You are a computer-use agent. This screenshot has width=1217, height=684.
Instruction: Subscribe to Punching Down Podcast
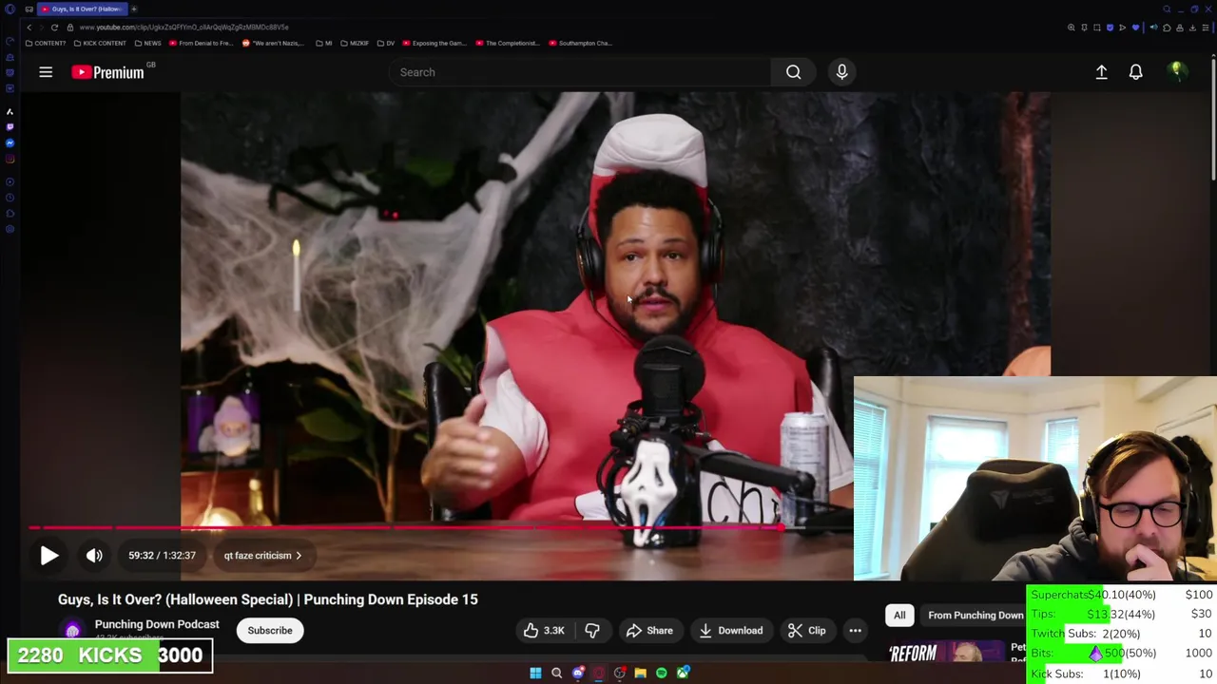pyautogui.click(x=270, y=631)
